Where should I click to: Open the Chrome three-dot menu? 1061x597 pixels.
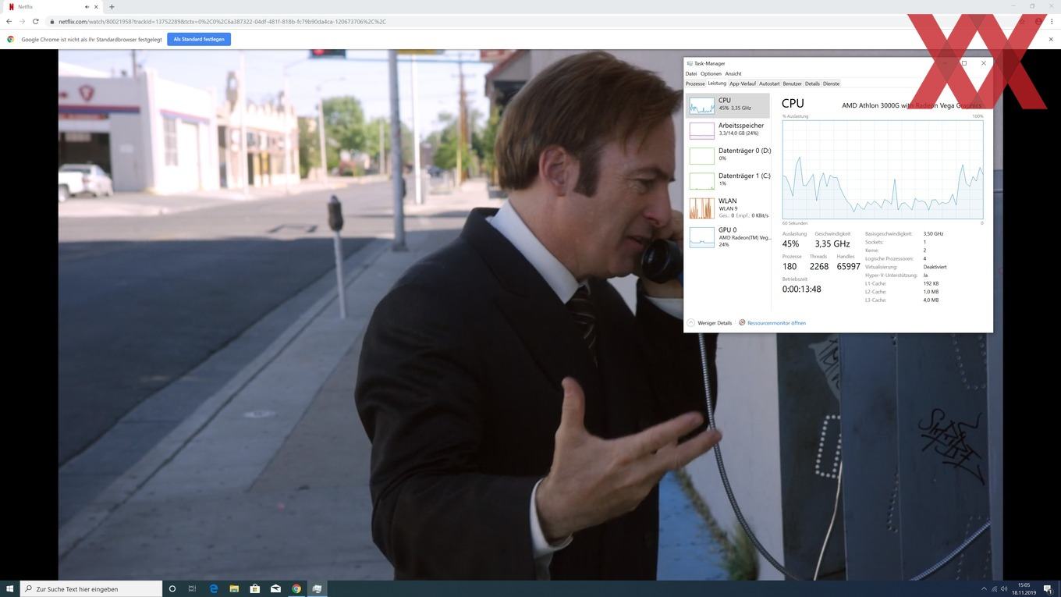pyautogui.click(x=1052, y=21)
